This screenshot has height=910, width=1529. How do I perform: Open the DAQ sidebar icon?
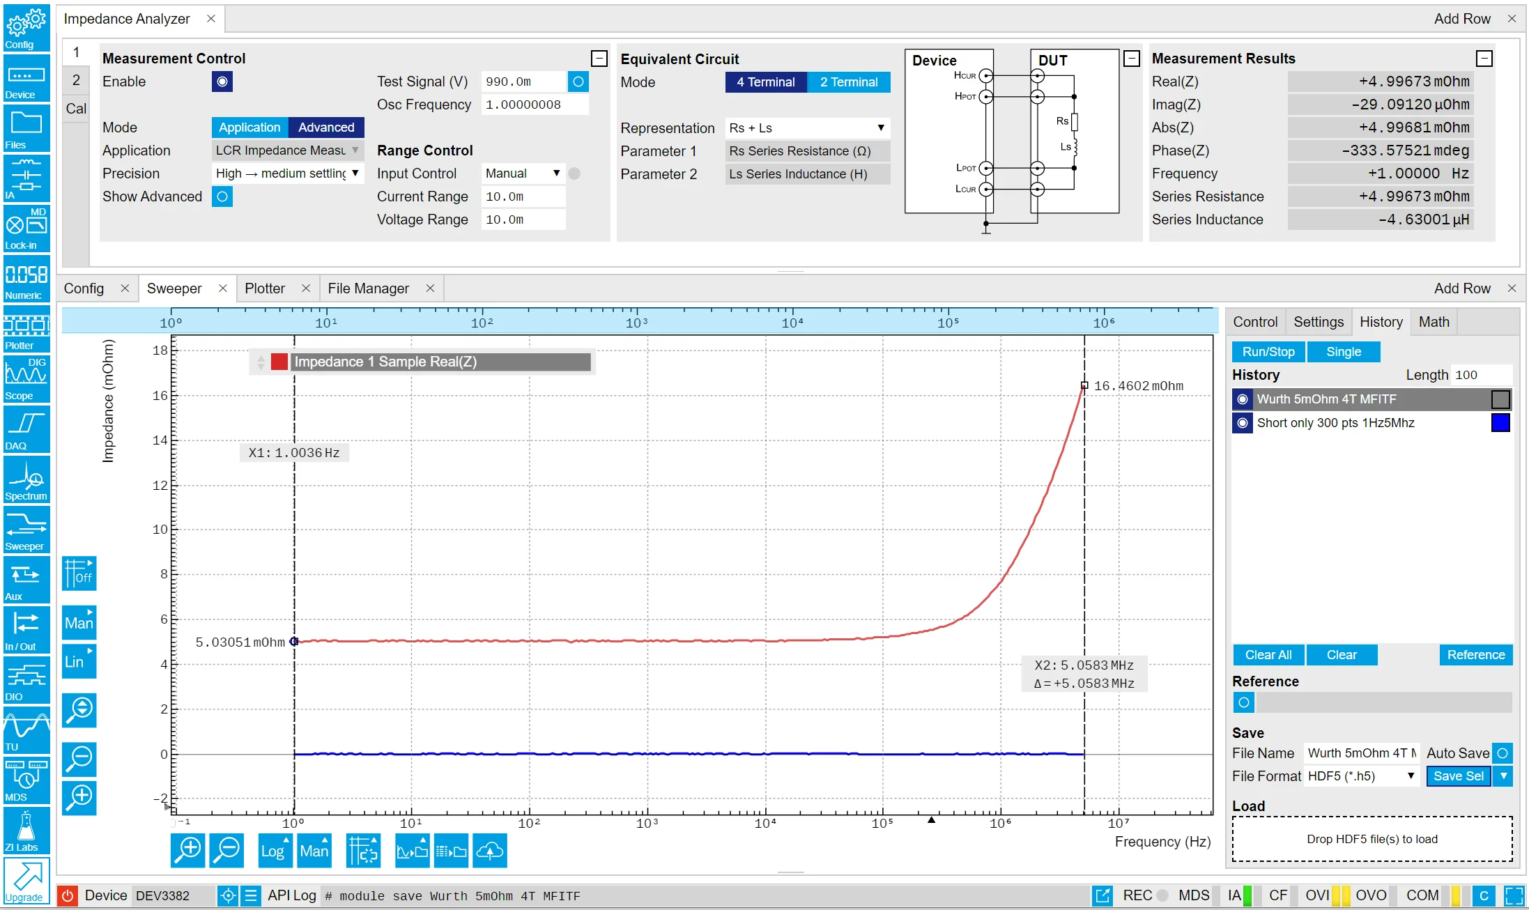tap(26, 429)
